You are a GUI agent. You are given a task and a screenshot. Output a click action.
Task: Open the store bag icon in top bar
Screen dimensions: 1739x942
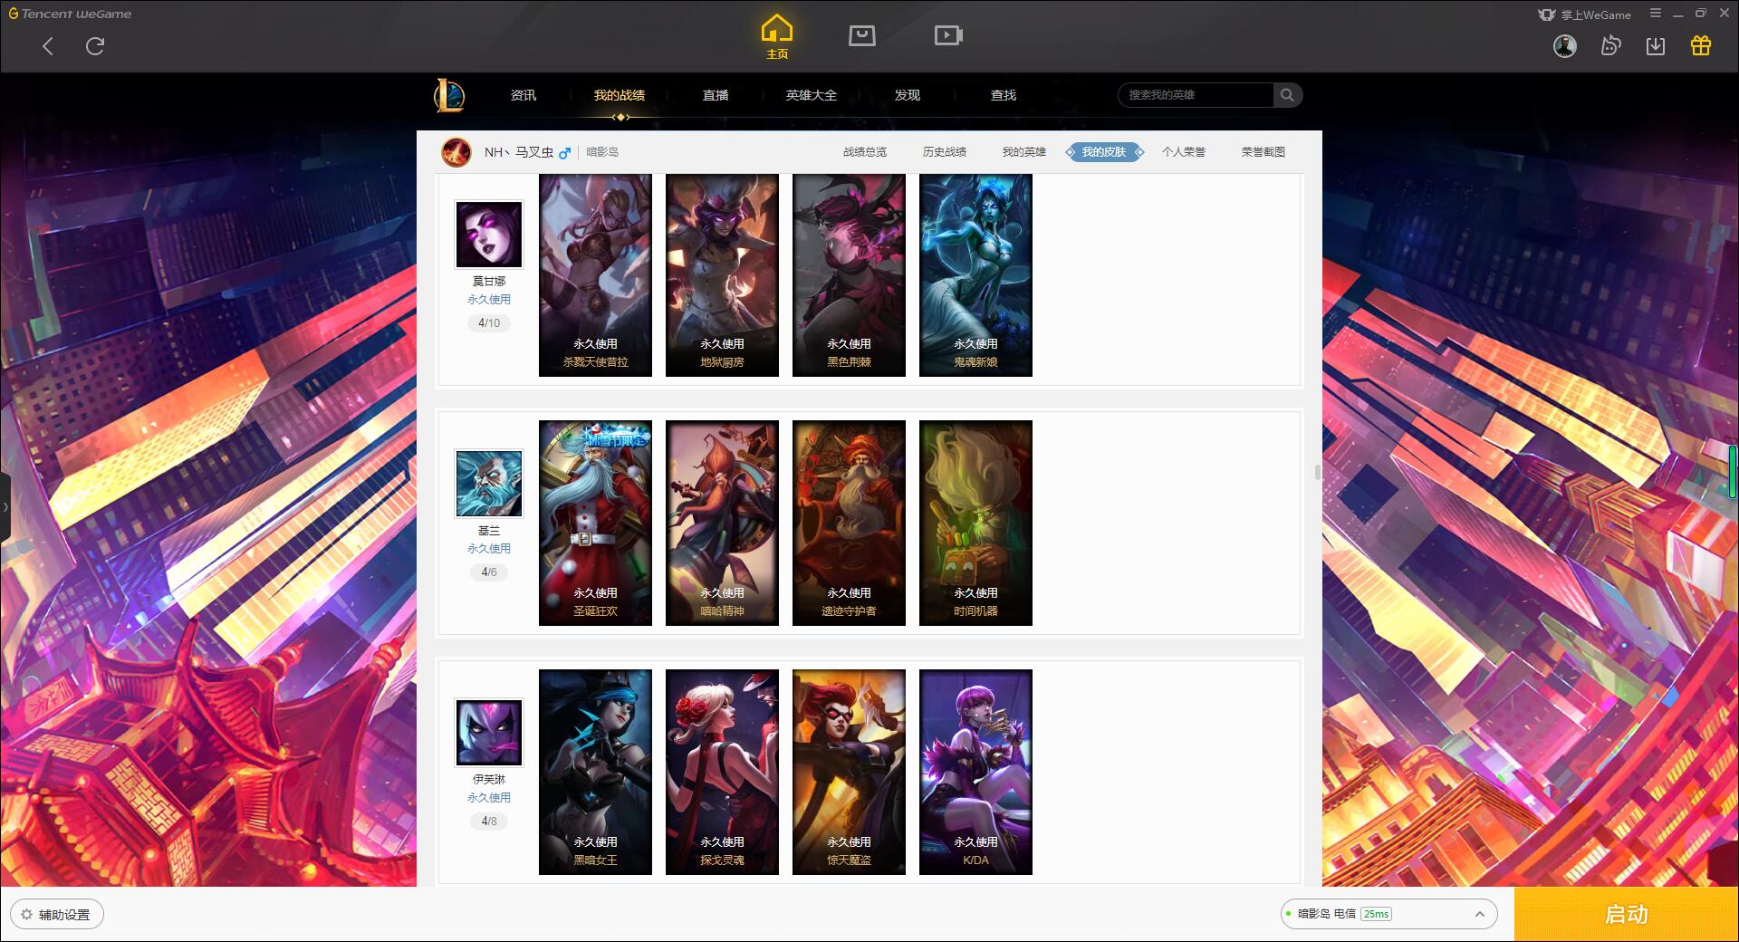click(861, 35)
